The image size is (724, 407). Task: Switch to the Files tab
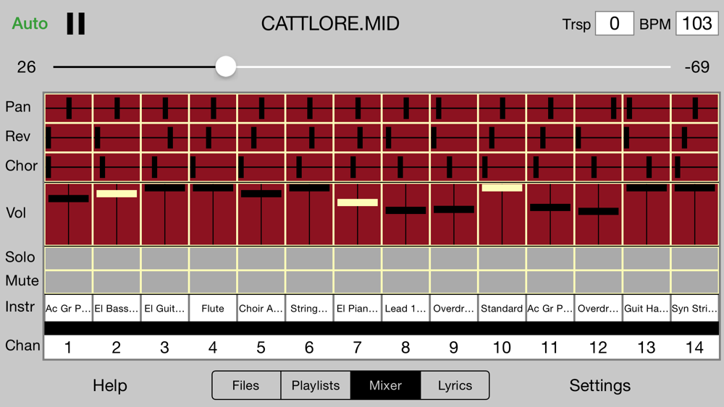246,385
